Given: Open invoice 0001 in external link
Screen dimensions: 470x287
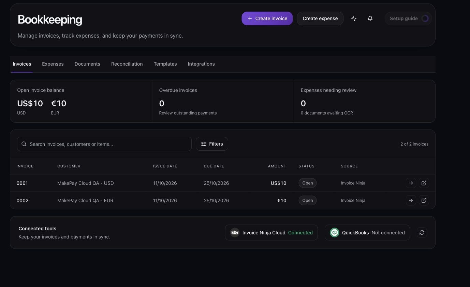Looking at the screenshot, I should pos(424,183).
